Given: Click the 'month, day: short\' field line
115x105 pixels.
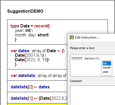Looking at the screenshot, I should pyautogui.click(x=32, y=35).
